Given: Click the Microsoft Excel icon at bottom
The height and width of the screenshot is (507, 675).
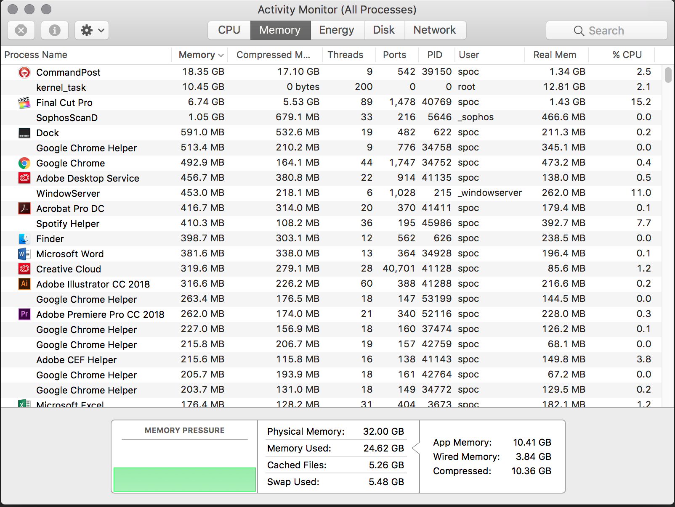Looking at the screenshot, I should tap(24, 404).
